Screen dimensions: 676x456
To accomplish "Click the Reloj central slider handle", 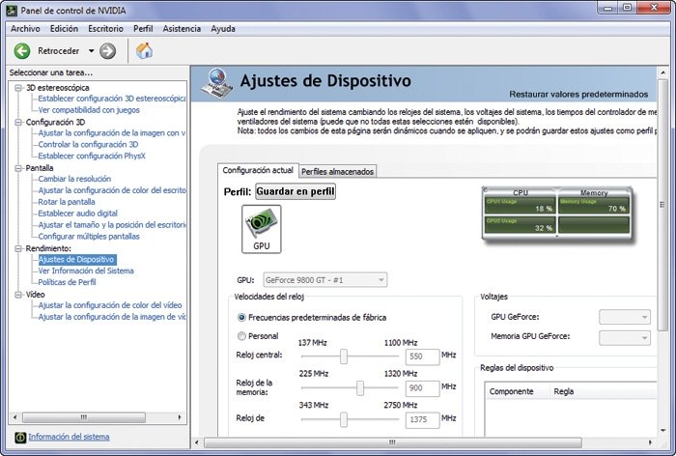I will [344, 356].
